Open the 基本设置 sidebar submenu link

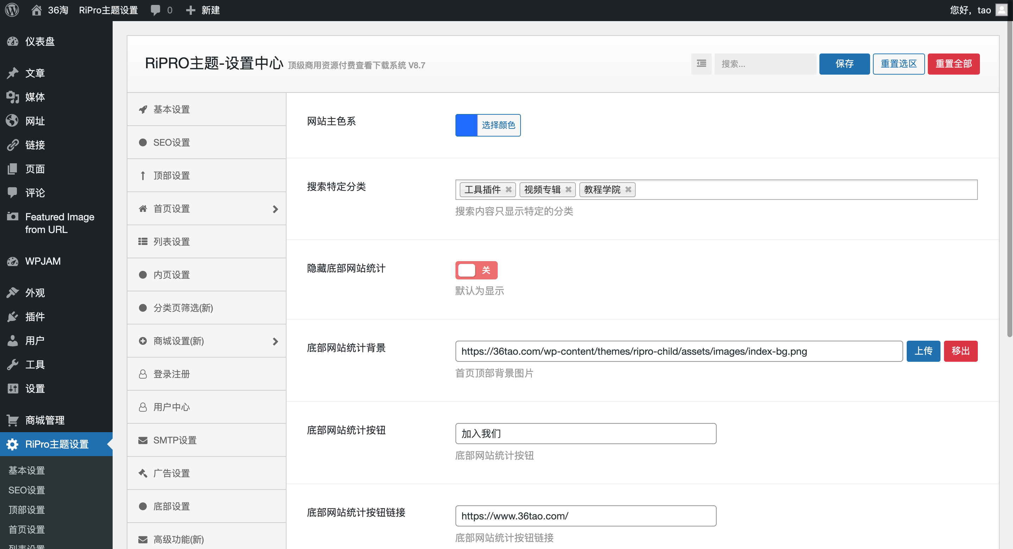(x=27, y=471)
